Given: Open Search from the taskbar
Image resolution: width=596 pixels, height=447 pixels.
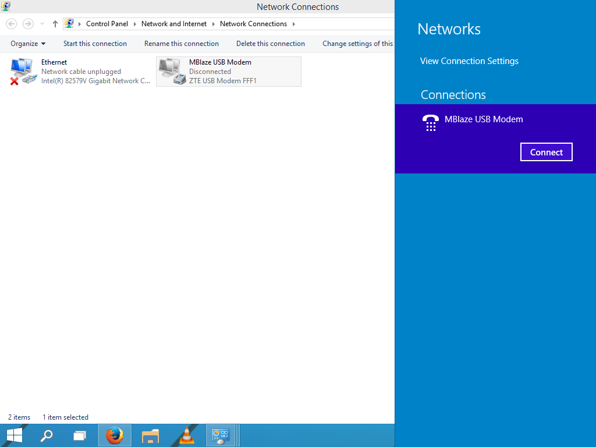Looking at the screenshot, I should coord(47,435).
